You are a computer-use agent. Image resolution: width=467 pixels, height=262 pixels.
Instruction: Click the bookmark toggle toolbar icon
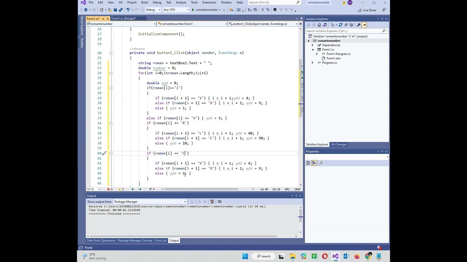[275, 10]
